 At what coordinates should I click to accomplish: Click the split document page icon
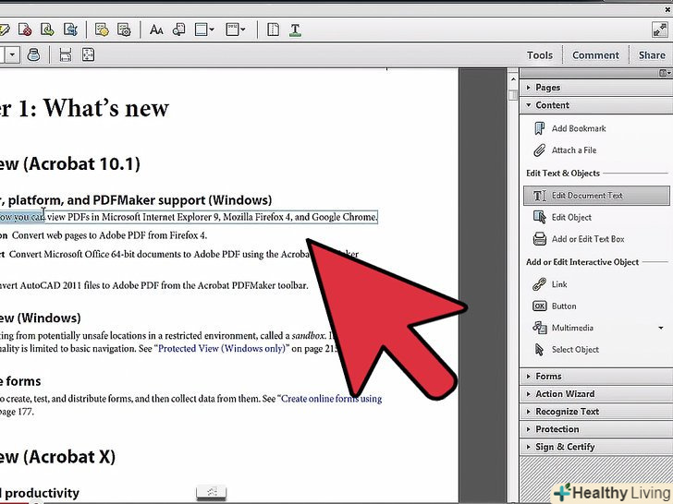273,30
